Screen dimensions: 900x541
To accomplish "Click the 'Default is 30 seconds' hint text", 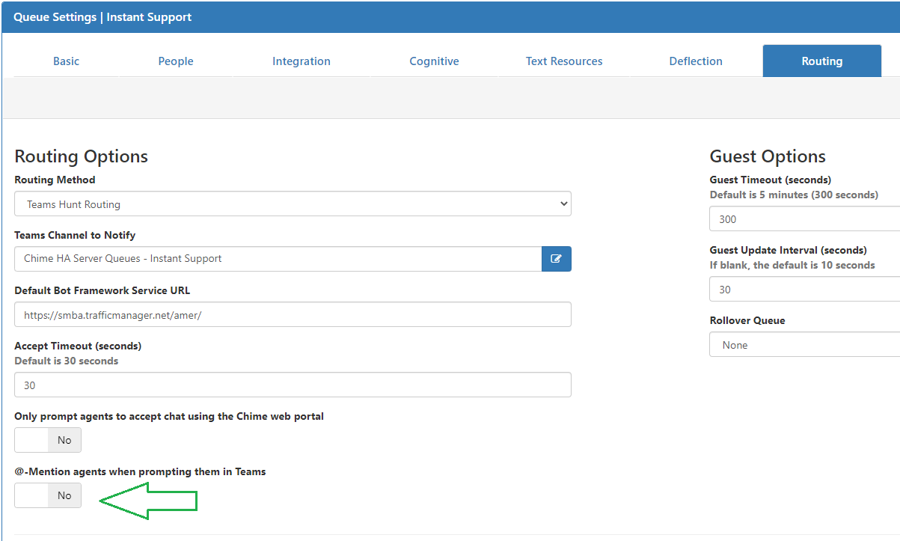I will pos(67,361).
